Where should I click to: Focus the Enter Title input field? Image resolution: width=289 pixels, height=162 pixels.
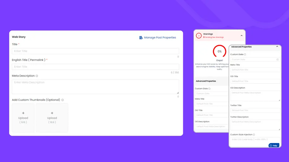95,51
